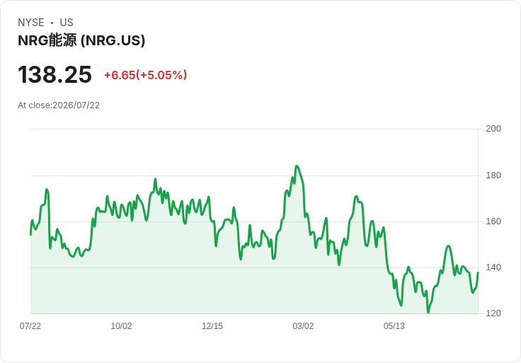Viewport: 521px width, 363px height.
Task: Click the 10/02 x-axis date label
Action: coord(121,326)
